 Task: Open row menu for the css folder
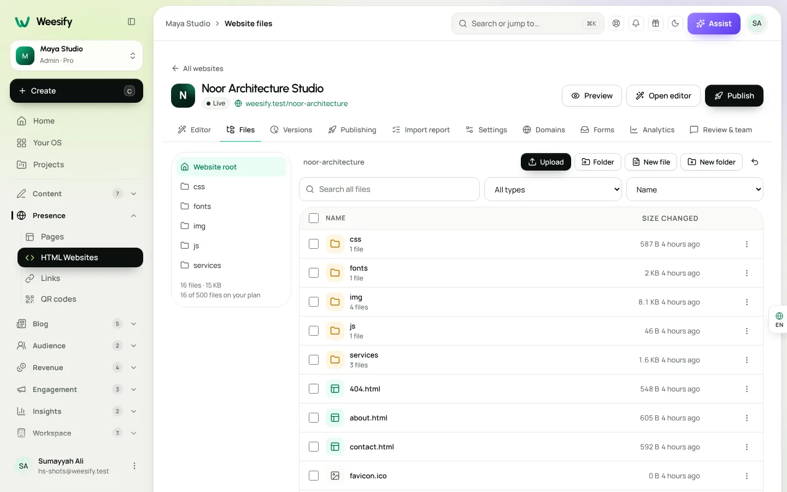coord(747,244)
